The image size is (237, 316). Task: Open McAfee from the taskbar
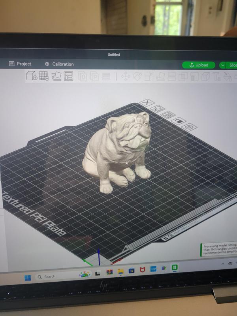[x=143, y=269]
